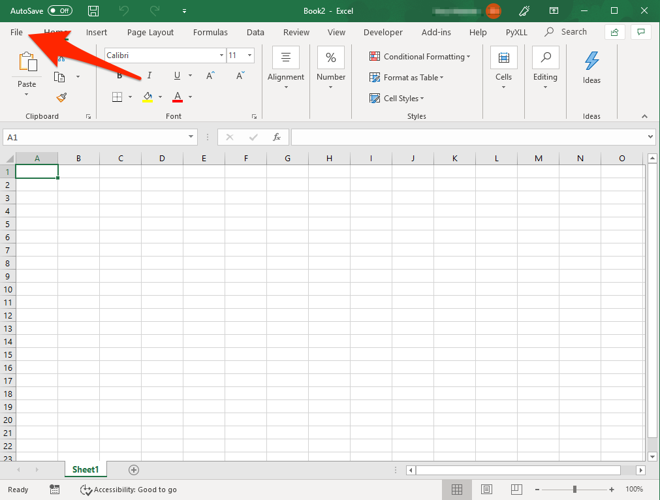Click the red Font Color button
This screenshot has width=660, height=500.
pyautogui.click(x=178, y=97)
